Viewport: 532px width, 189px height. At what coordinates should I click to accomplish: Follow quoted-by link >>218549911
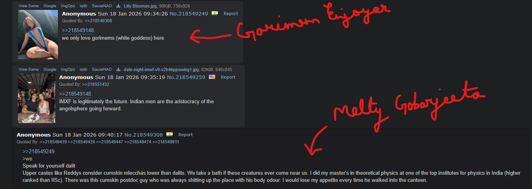coord(166,142)
